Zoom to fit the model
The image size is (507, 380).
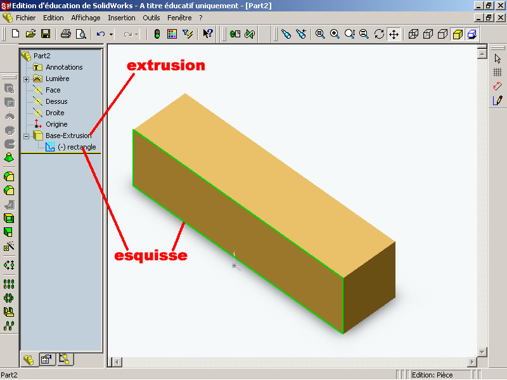click(x=320, y=34)
